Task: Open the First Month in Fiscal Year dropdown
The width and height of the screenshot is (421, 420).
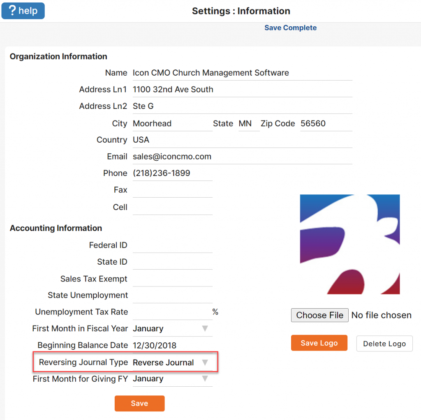Action: [x=172, y=329]
